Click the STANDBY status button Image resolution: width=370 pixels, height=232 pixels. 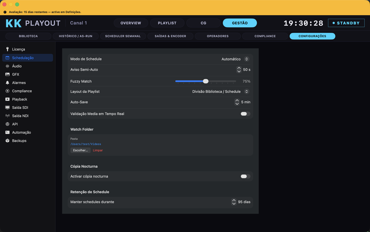(346, 23)
